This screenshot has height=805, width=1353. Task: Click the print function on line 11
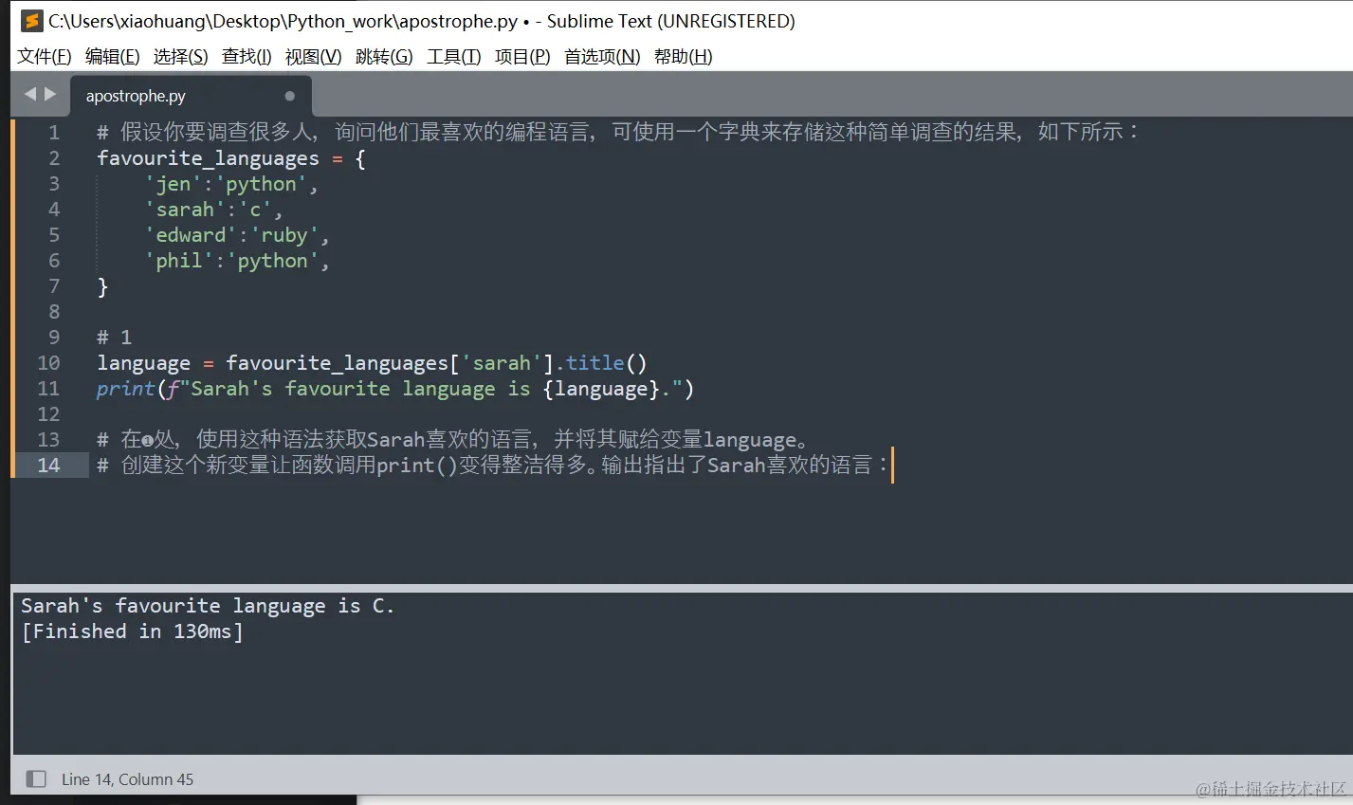(x=125, y=389)
